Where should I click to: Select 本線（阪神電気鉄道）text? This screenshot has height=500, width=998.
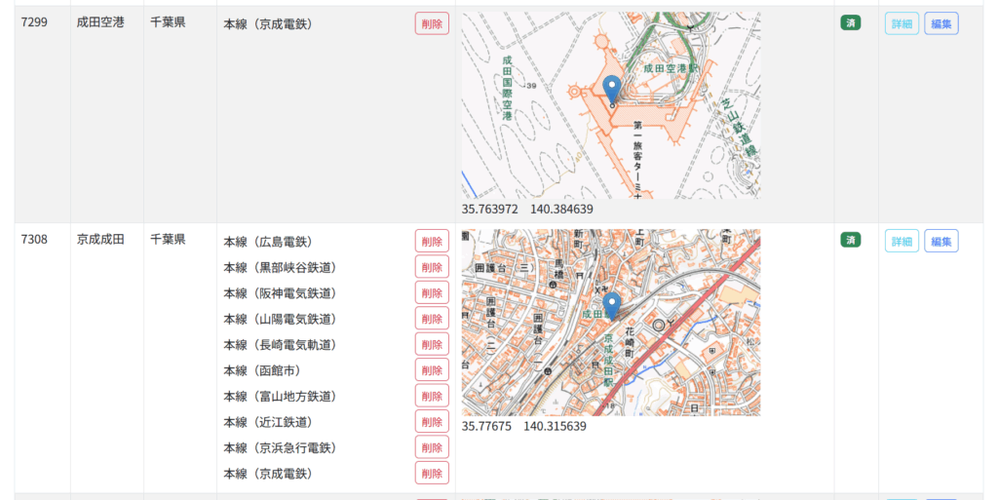pos(283,293)
